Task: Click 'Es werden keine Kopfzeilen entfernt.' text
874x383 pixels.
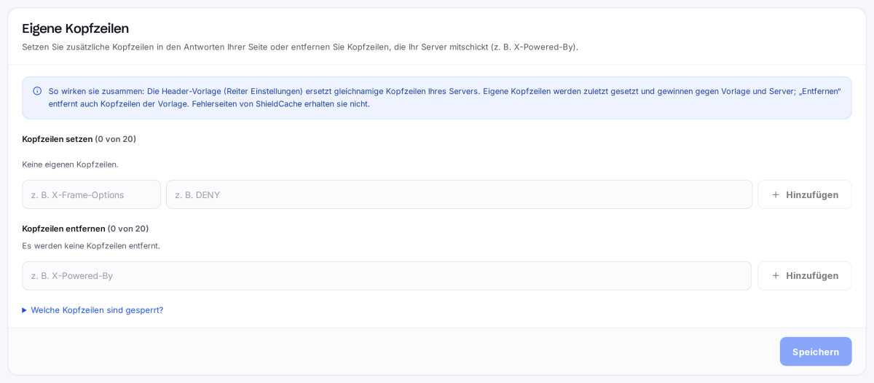Action: pos(91,246)
